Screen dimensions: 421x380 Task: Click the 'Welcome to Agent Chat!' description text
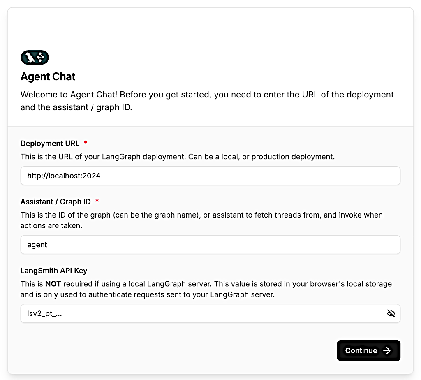(207, 101)
